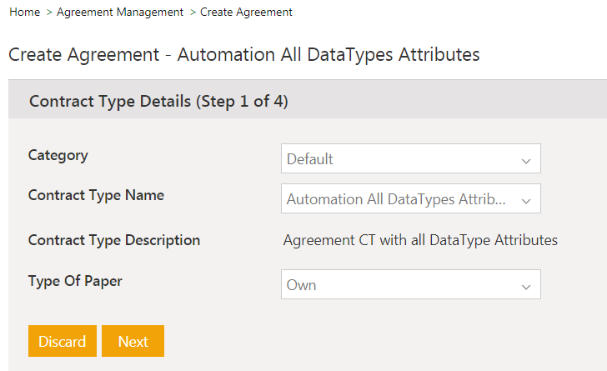This screenshot has width=607, height=371.
Task: Click the Contract Type Name label
Action: [96, 195]
